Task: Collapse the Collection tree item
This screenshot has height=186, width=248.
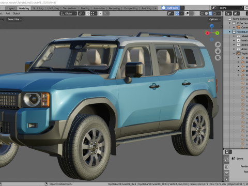Action: [x=229, y=23]
